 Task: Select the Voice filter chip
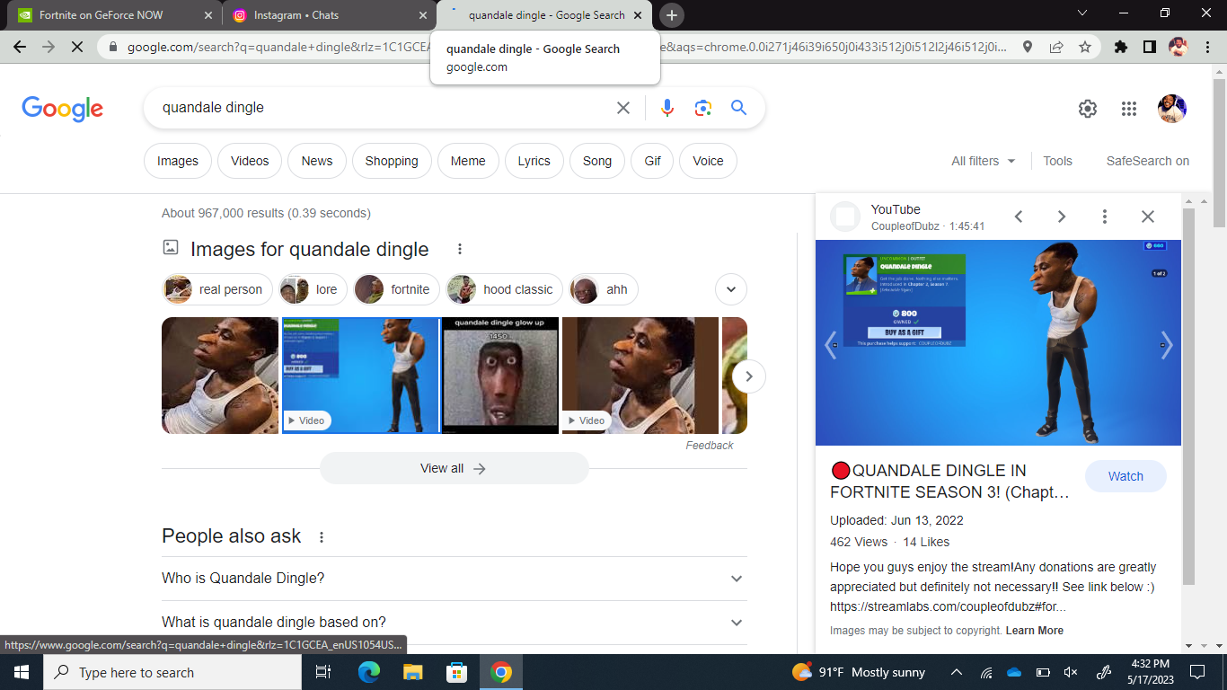pos(708,161)
